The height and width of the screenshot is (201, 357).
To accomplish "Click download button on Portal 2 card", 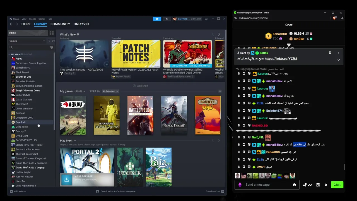I will (66, 180).
